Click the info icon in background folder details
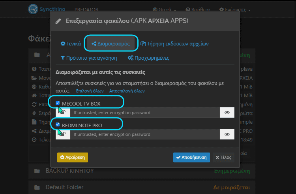 coord(34,69)
